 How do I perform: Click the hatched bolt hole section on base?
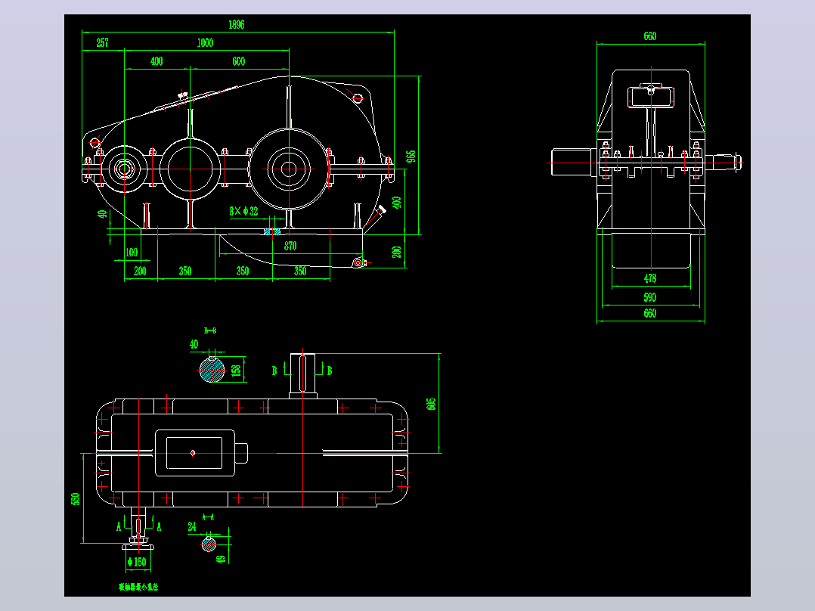[272, 231]
